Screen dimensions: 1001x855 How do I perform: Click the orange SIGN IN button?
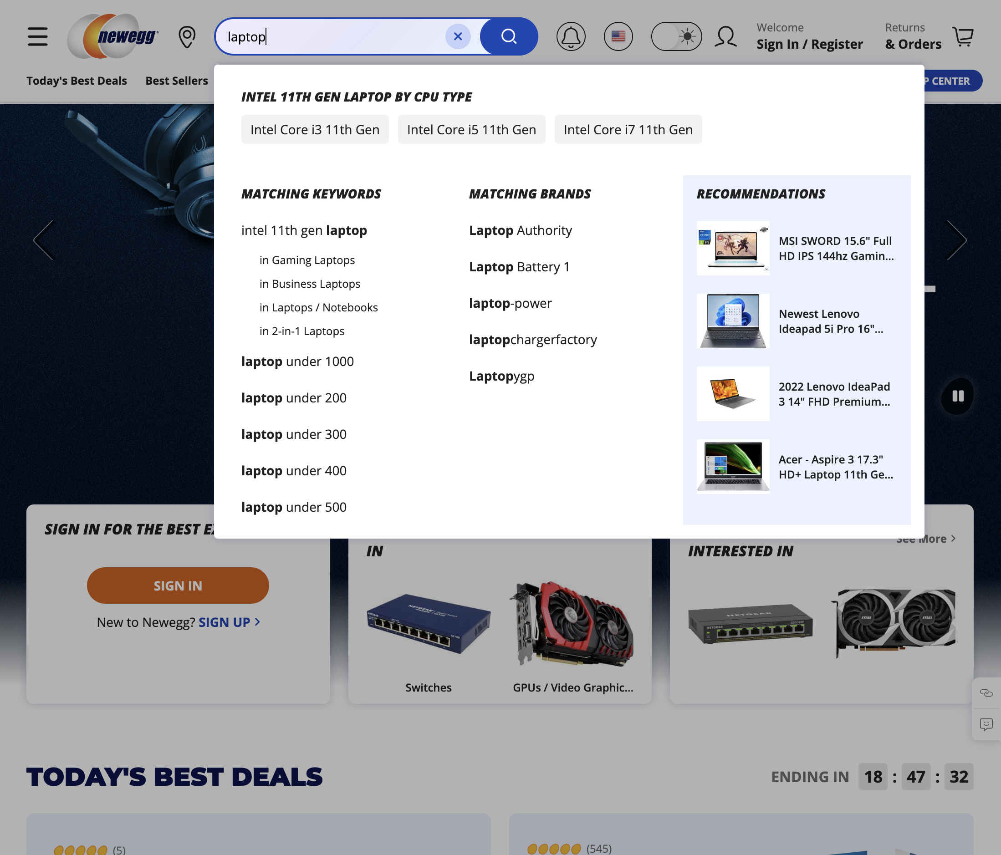click(x=178, y=585)
